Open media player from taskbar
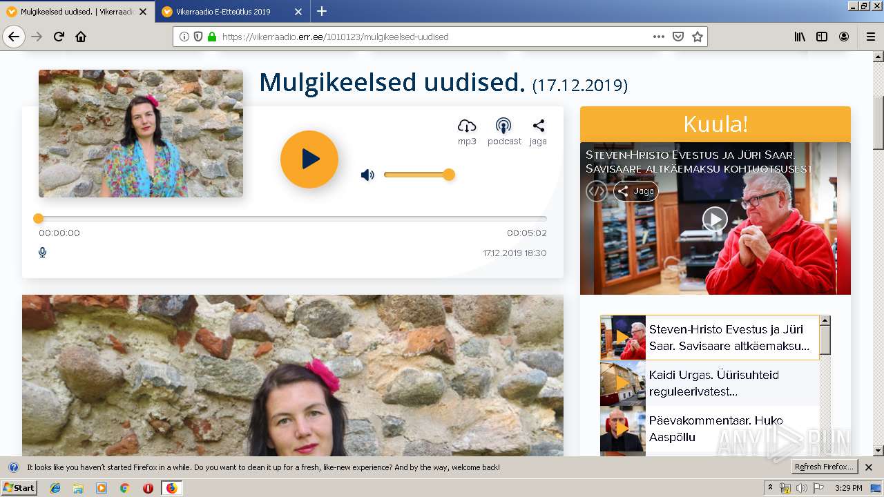 pyautogui.click(x=102, y=488)
